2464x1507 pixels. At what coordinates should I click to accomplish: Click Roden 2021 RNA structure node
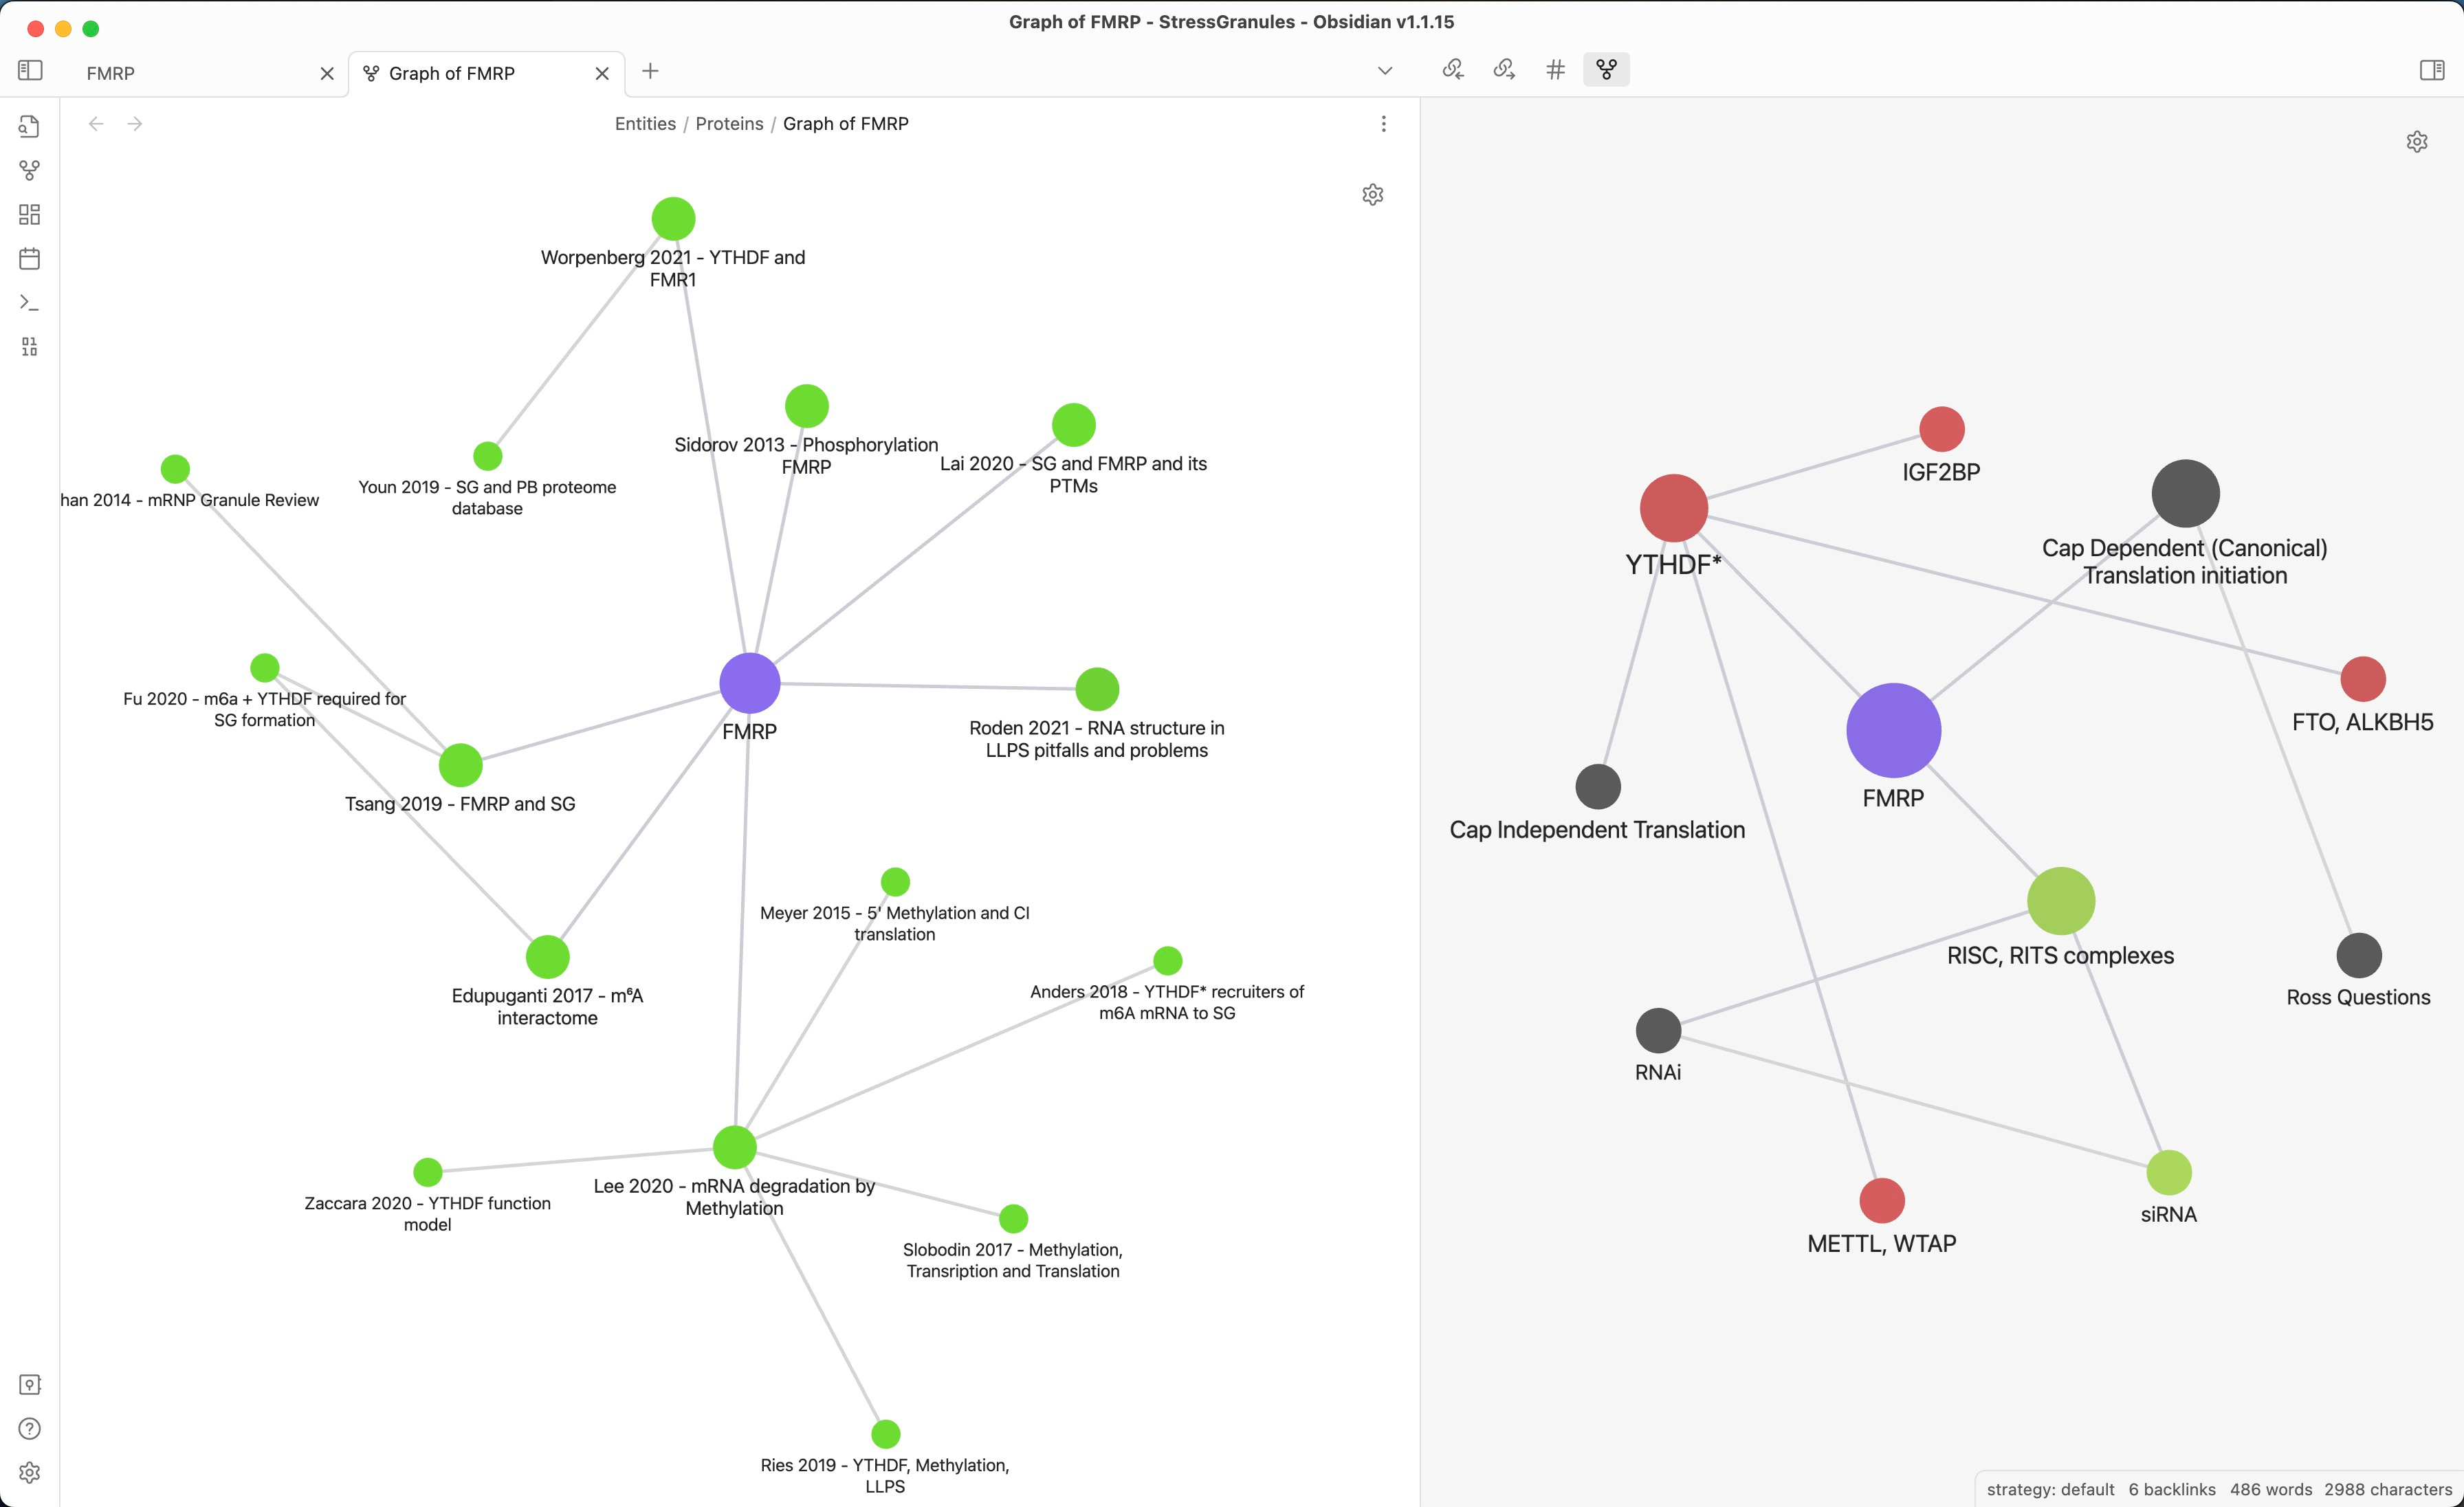click(x=1097, y=689)
